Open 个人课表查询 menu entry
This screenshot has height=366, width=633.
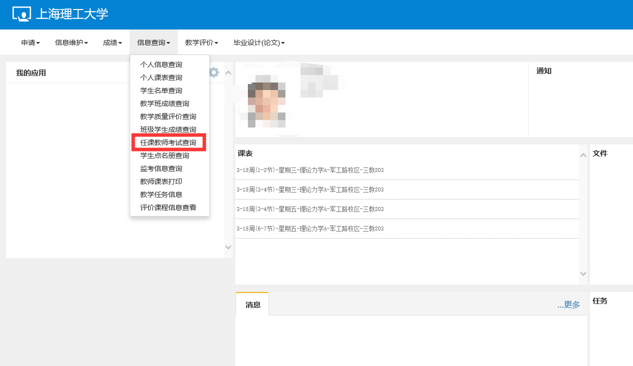click(161, 77)
